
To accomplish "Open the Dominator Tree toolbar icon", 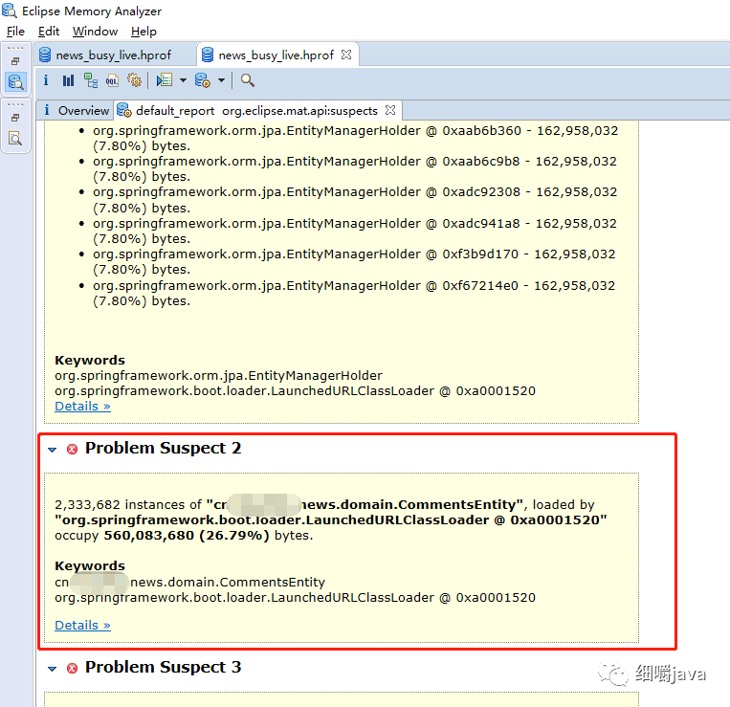I will (90, 80).
